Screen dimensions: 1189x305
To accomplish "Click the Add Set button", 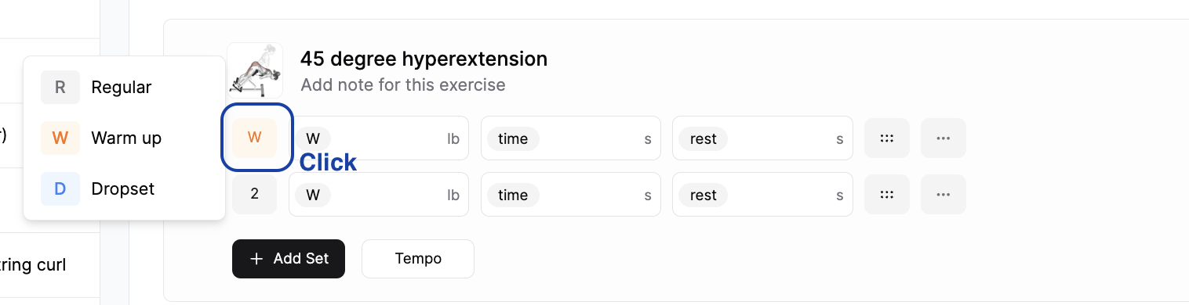I will (x=289, y=259).
